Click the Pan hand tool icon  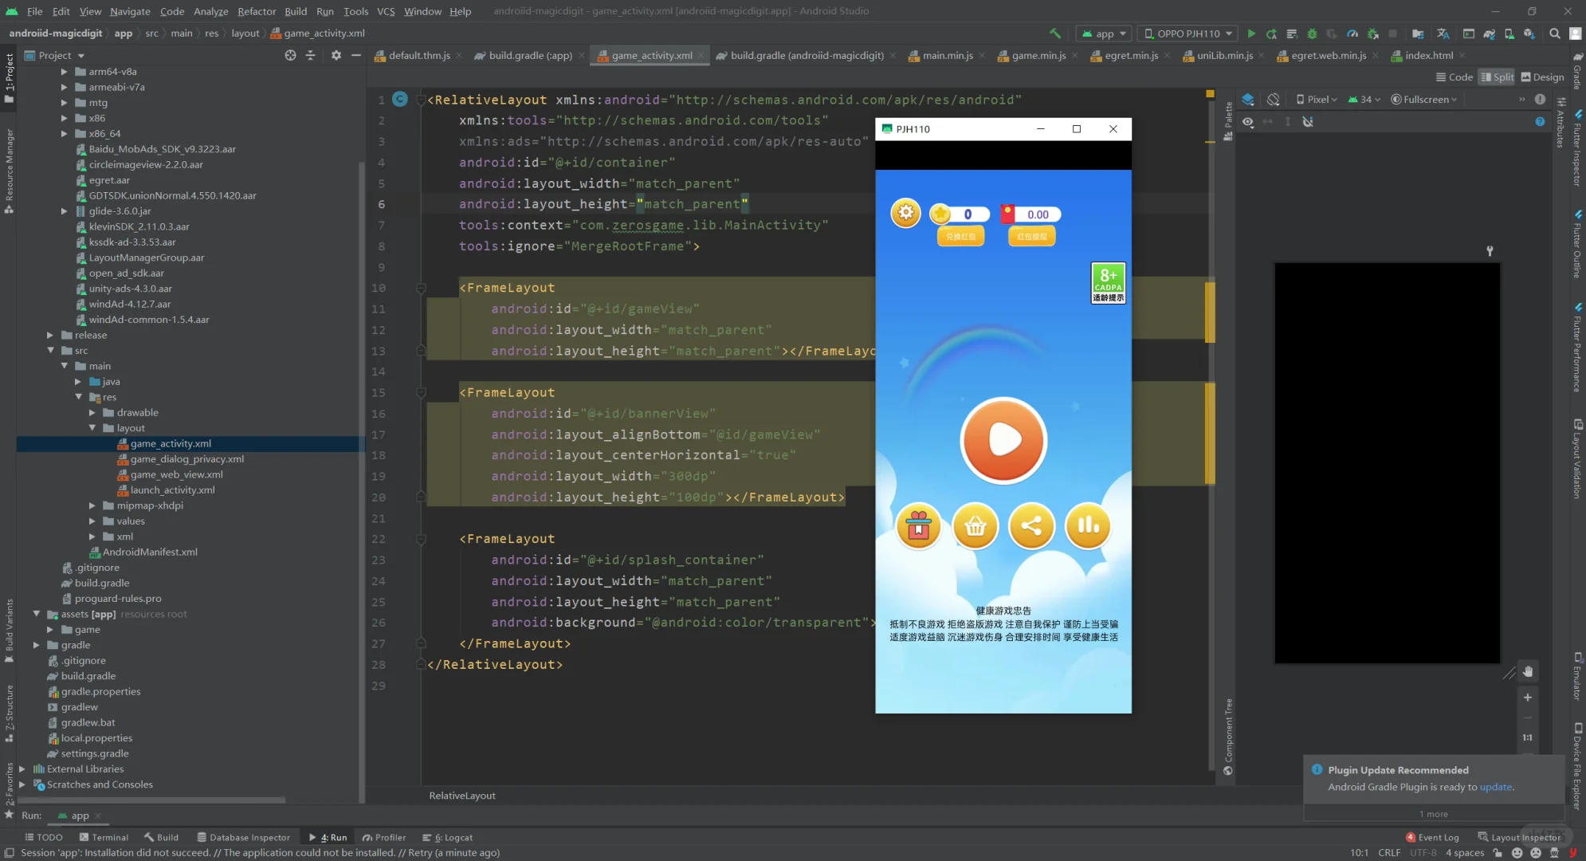(x=1527, y=671)
